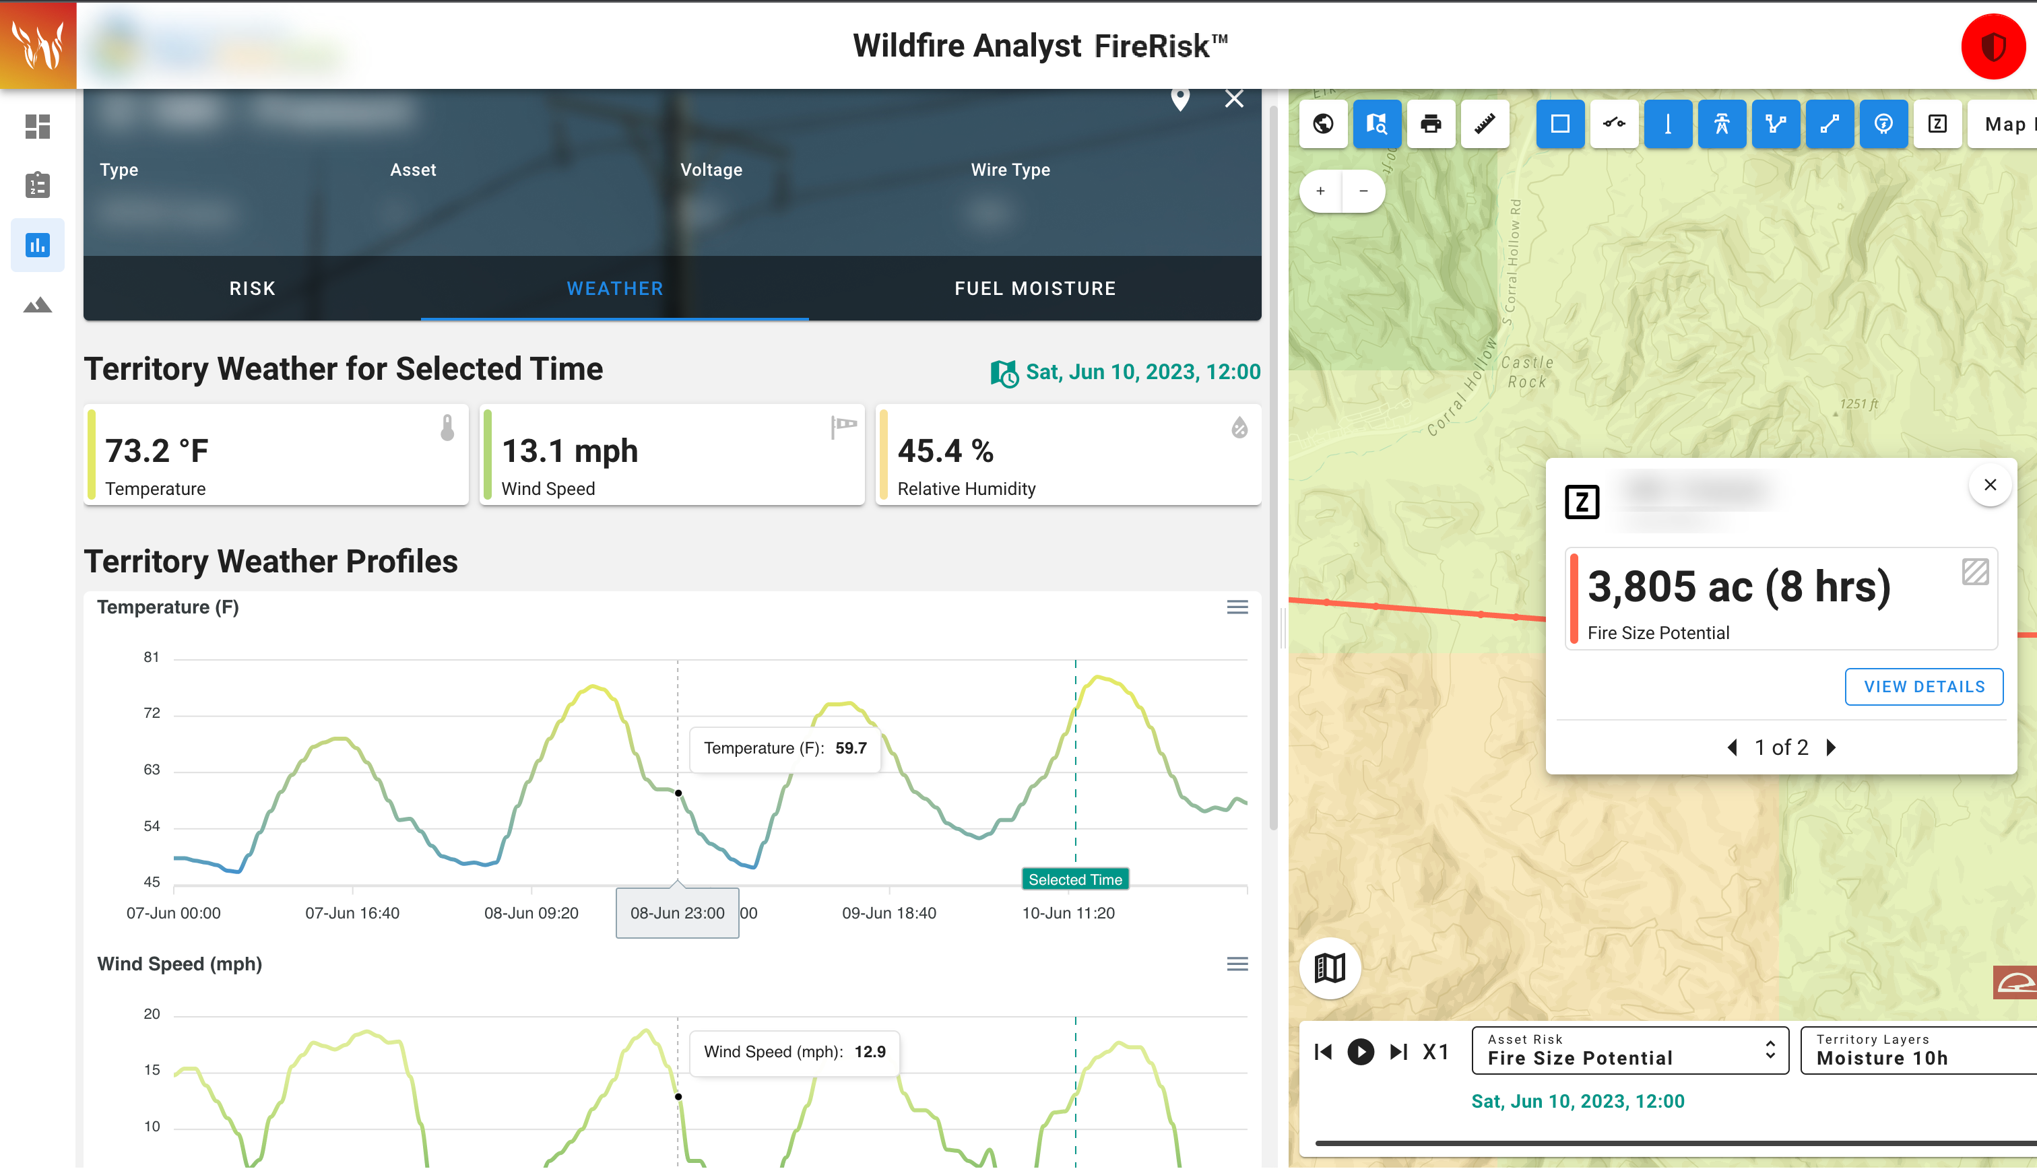
Task: Select the transmission tower asset icon
Action: point(1722,124)
